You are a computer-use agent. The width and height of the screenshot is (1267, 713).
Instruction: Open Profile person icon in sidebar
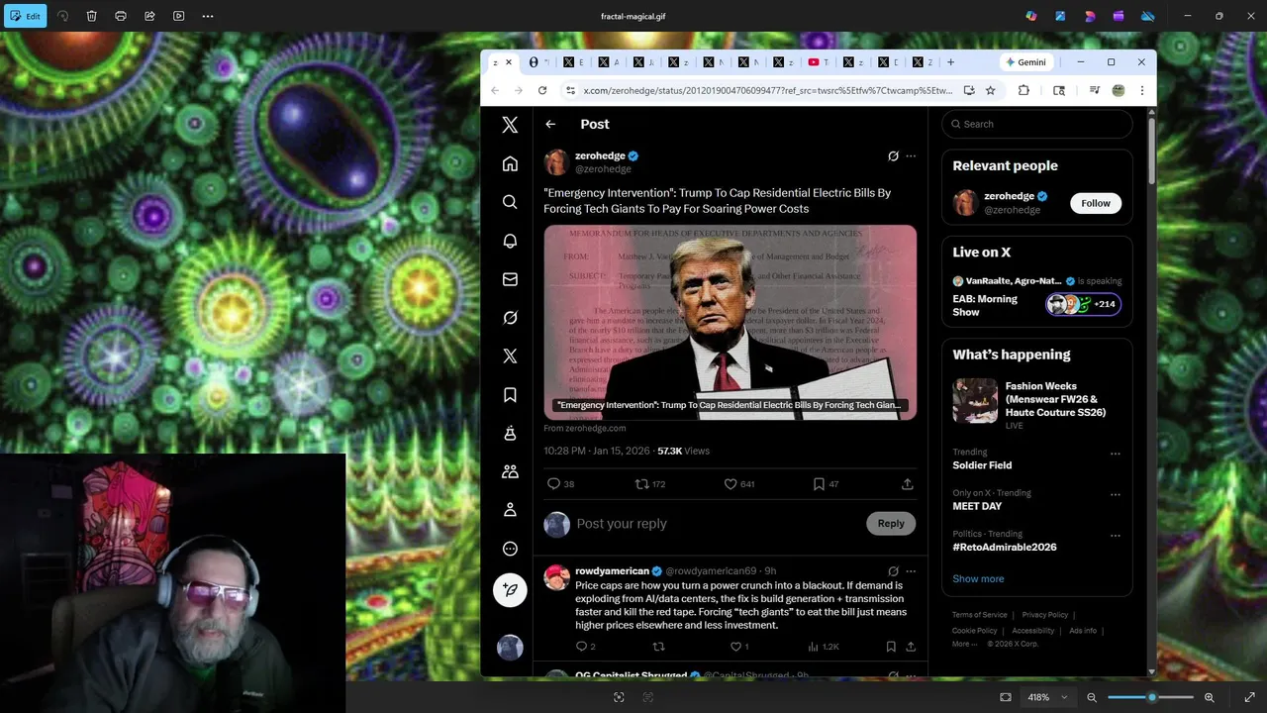pos(510,510)
